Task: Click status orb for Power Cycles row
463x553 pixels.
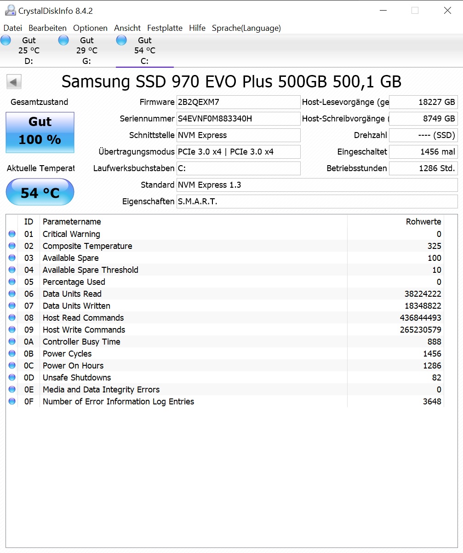Action: [12, 354]
